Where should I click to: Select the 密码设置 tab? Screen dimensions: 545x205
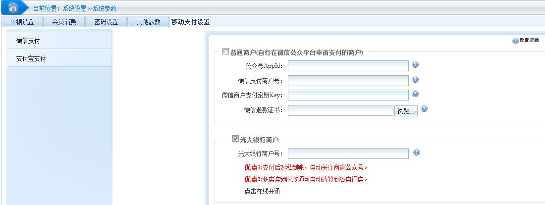pos(106,22)
